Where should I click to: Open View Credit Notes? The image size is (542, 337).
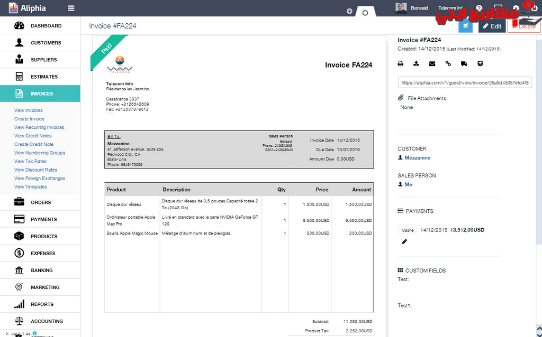(33, 136)
